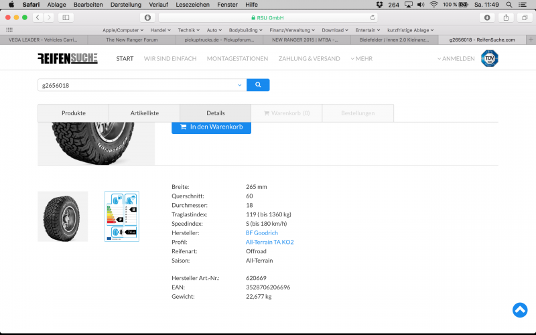Viewport: 536px width, 335px height.
Task: Open the Apple/Computer bookmarks folder
Action: pyautogui.click(x=123, y=30)
